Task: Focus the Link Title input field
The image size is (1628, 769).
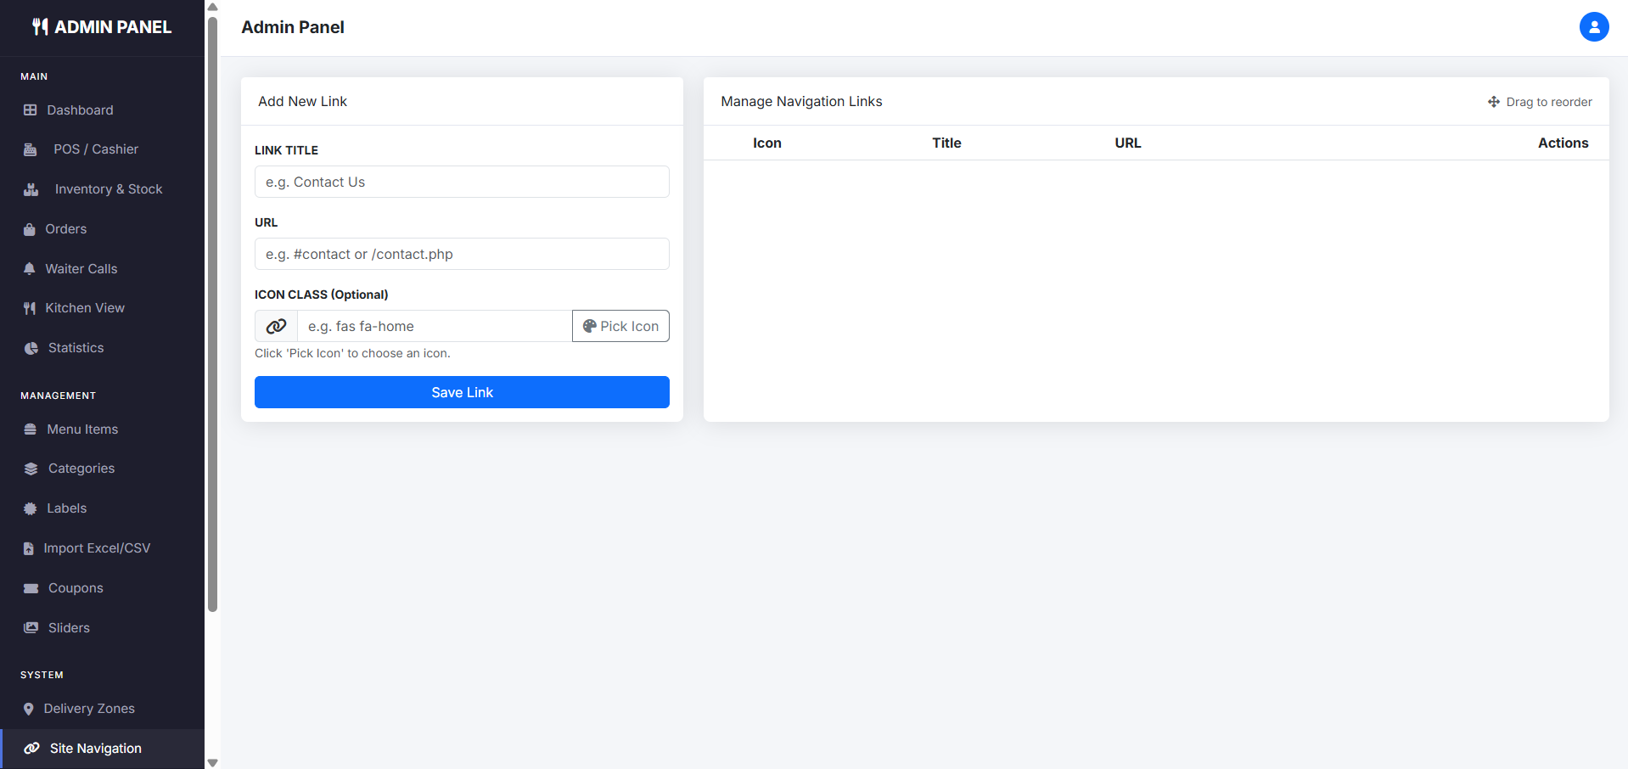Action: click(462, 182)
